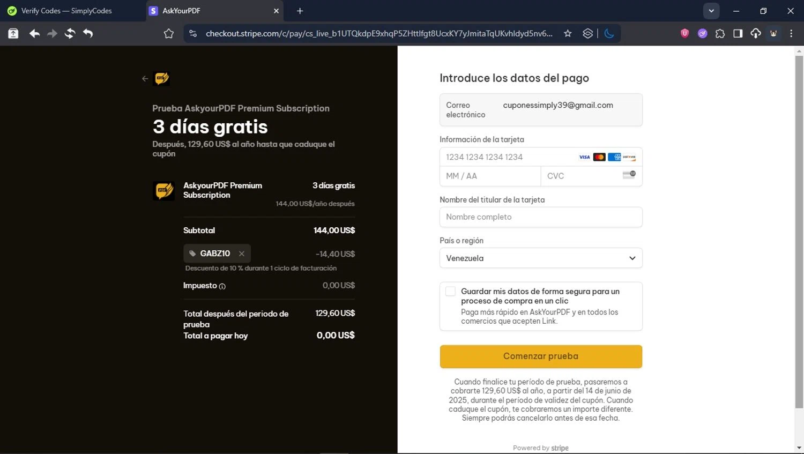Click the cloud upload icon in toolbar
The image size is (804, 454).
tap(756, 34)
